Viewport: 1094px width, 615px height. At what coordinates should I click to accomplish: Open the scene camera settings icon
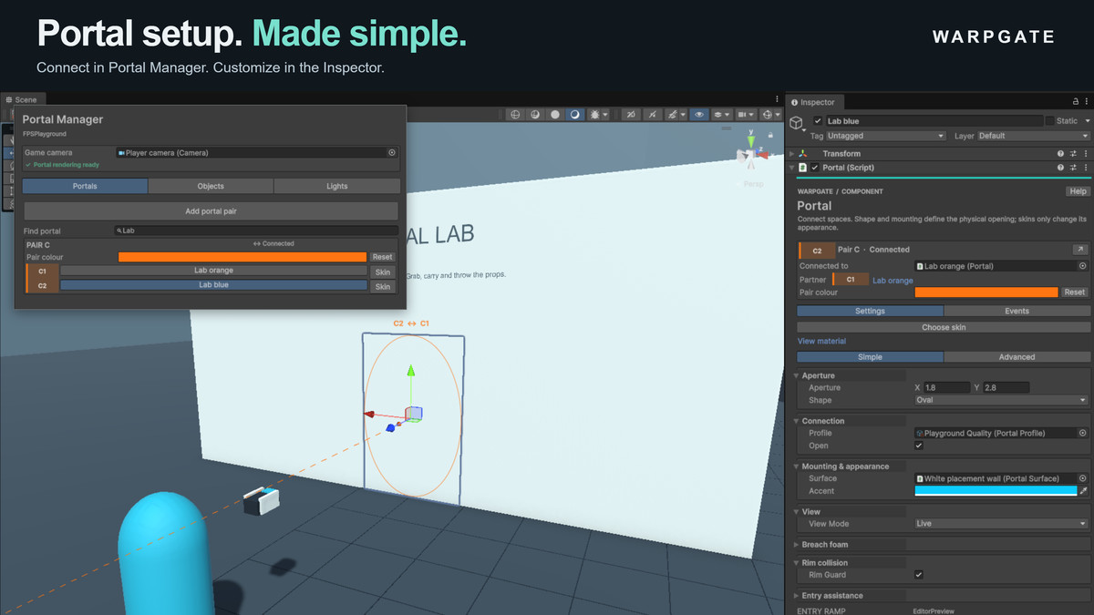[746, 115]
